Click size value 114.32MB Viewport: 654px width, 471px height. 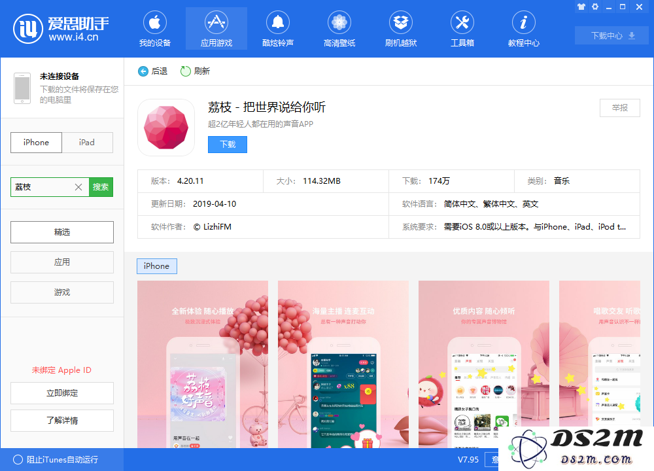pyautogui.click(x=322, y=181)
